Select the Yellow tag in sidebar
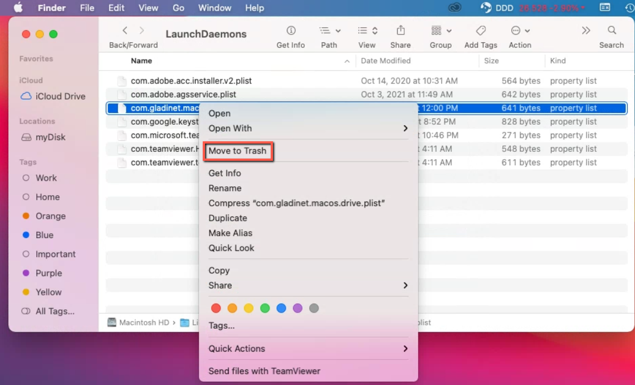Image resolution: width=635 pixels, height=385 pixels. click(x=42, y=292)
